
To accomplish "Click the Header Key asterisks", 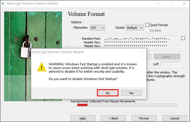I will pyautogui.click(x=136, y=42).
